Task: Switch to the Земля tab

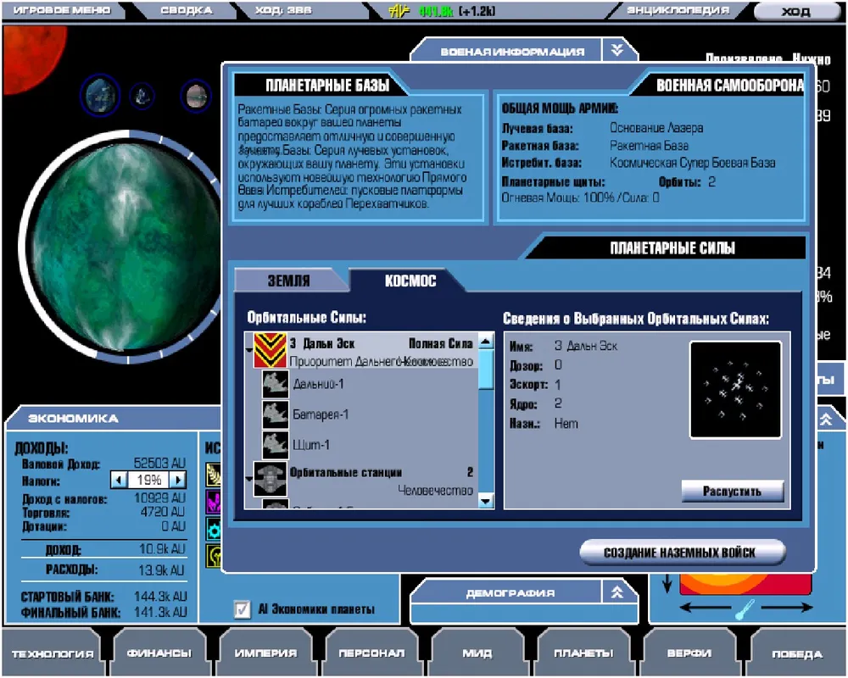Action: 289,281
